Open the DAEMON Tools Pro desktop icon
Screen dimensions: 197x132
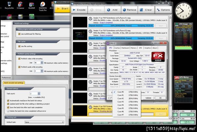[x=43, y=6]
